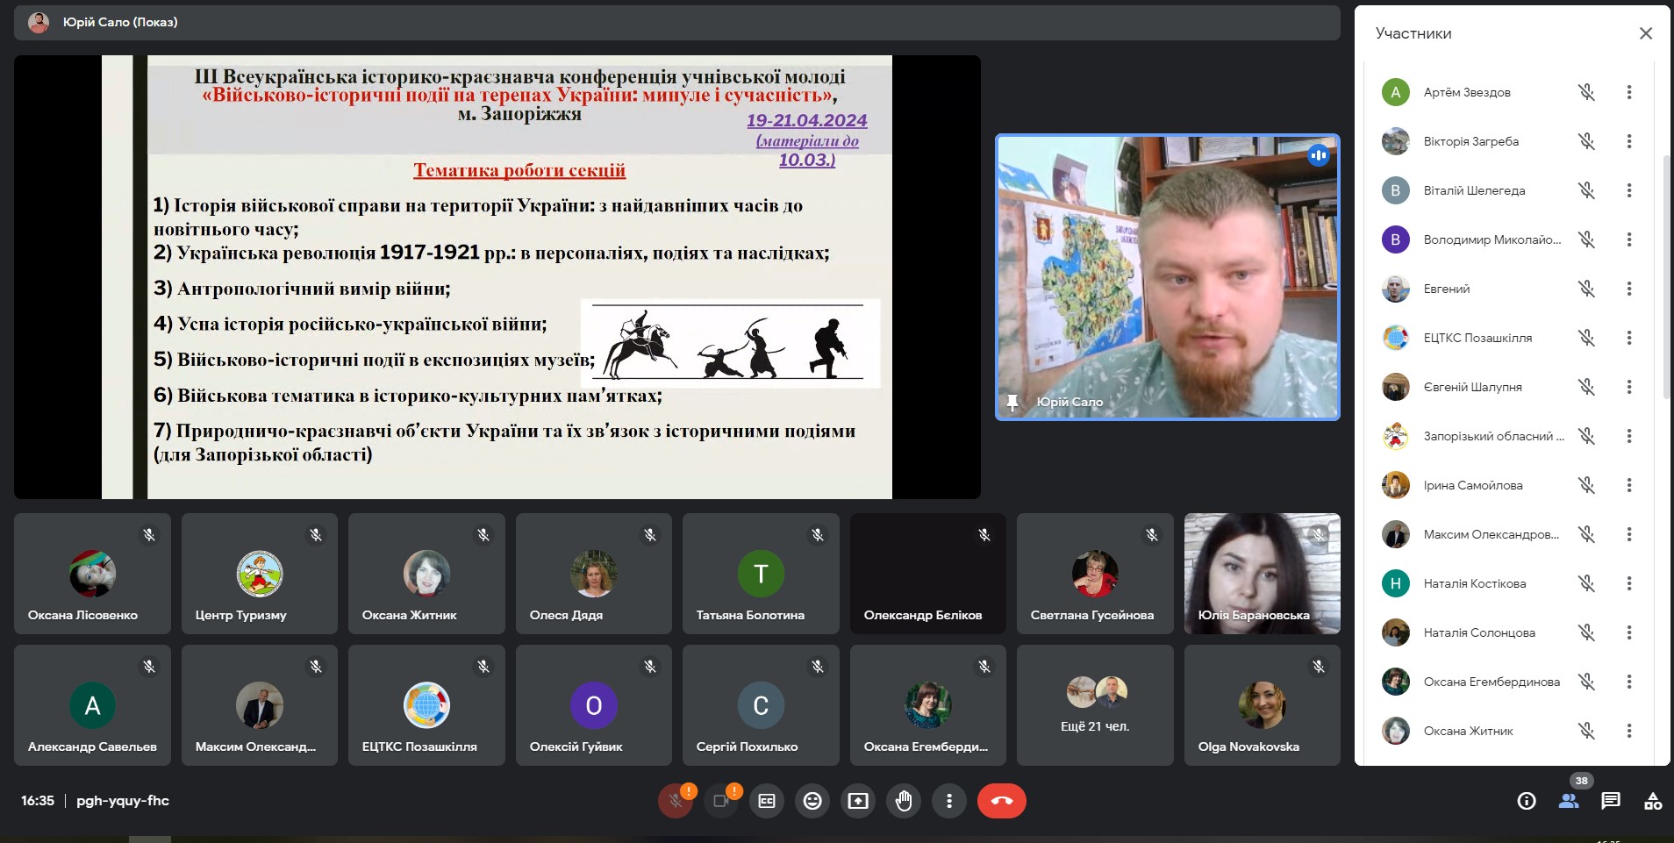Close the Участники panel
The image size is (1674, 843).
pyautogui.click(x=1645, y=33)
